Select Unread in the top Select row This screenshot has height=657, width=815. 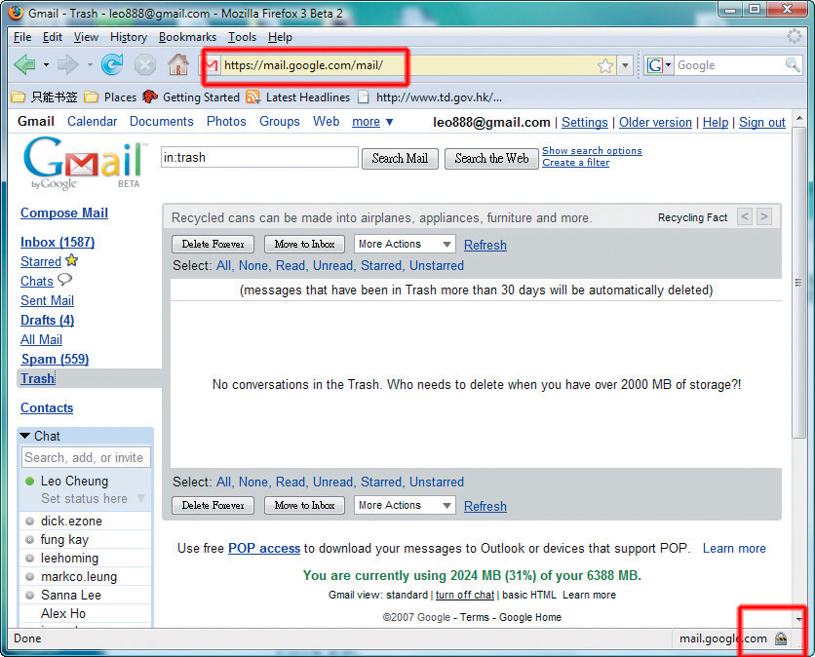[333, 265]
